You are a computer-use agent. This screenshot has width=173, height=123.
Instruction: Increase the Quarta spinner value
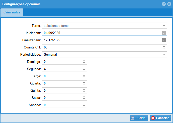[84, 82]
